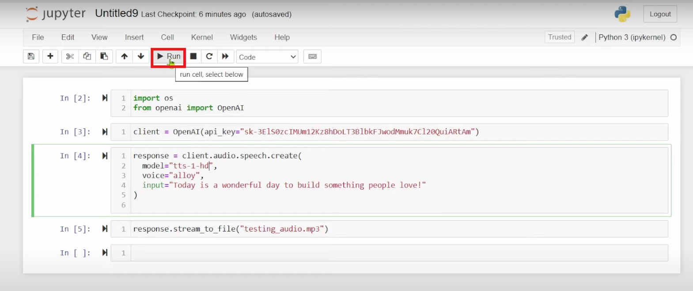Image resolution: width=693 pixels, height=291 pixels.
Task: Restart the kernel with the circular arrow
Action: [x=209, y=56]
